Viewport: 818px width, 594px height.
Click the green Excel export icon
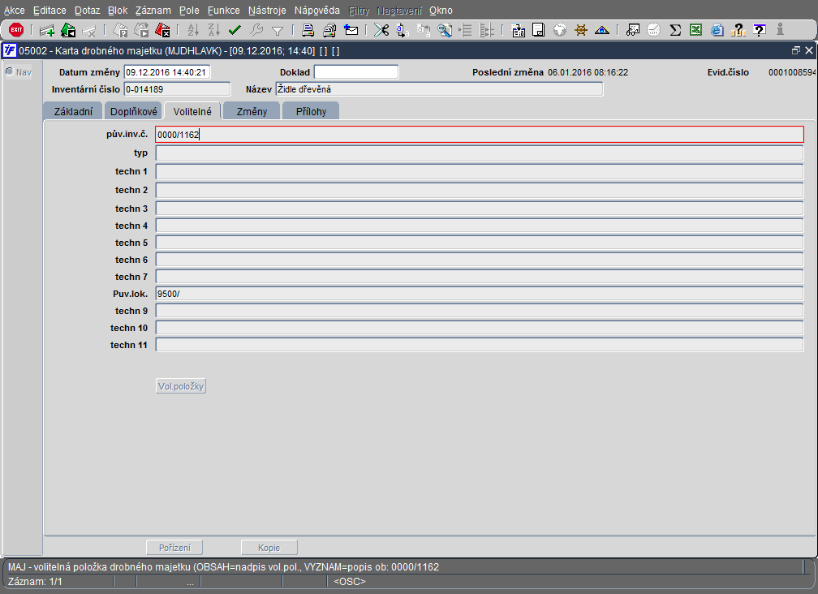click(x=696, y=30)
